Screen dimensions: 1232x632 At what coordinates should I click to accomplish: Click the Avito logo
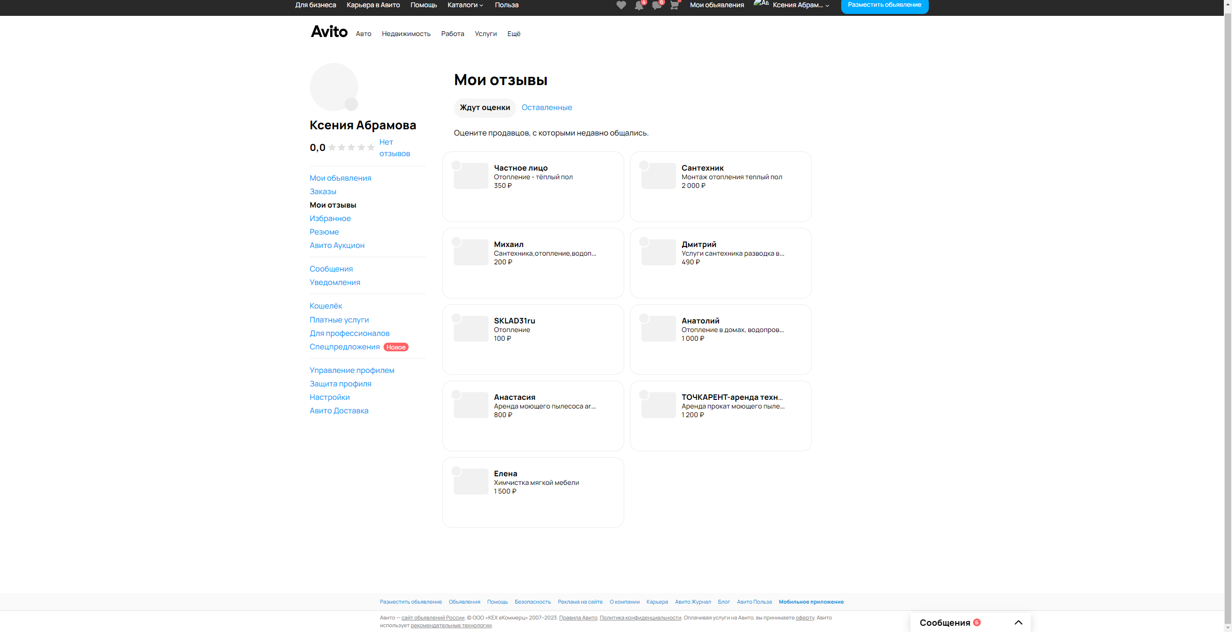click(x=329, y=32)
